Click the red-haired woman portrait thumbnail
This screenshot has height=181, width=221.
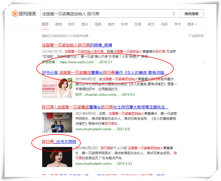(57, 157)
